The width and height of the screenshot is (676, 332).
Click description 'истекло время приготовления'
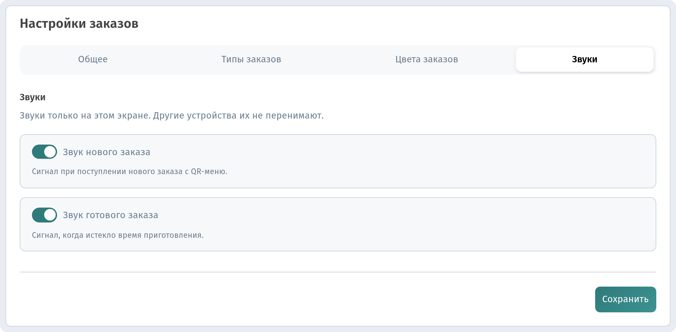pos(144,235)
